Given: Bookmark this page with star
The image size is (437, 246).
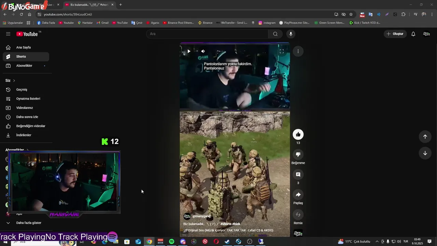Looking at the screenshot, I should (351, 14).
